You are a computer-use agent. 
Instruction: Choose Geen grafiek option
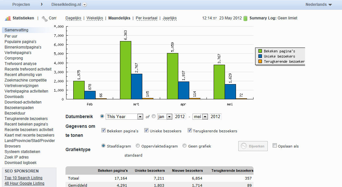tap(184, 146)
